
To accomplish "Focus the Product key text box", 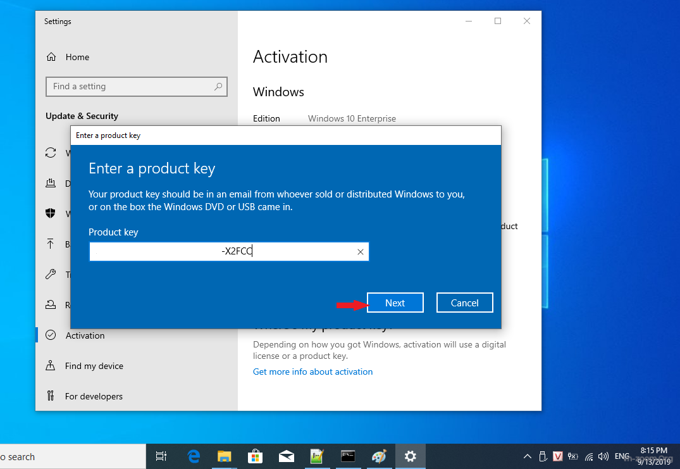I will [x=229, y=252].
